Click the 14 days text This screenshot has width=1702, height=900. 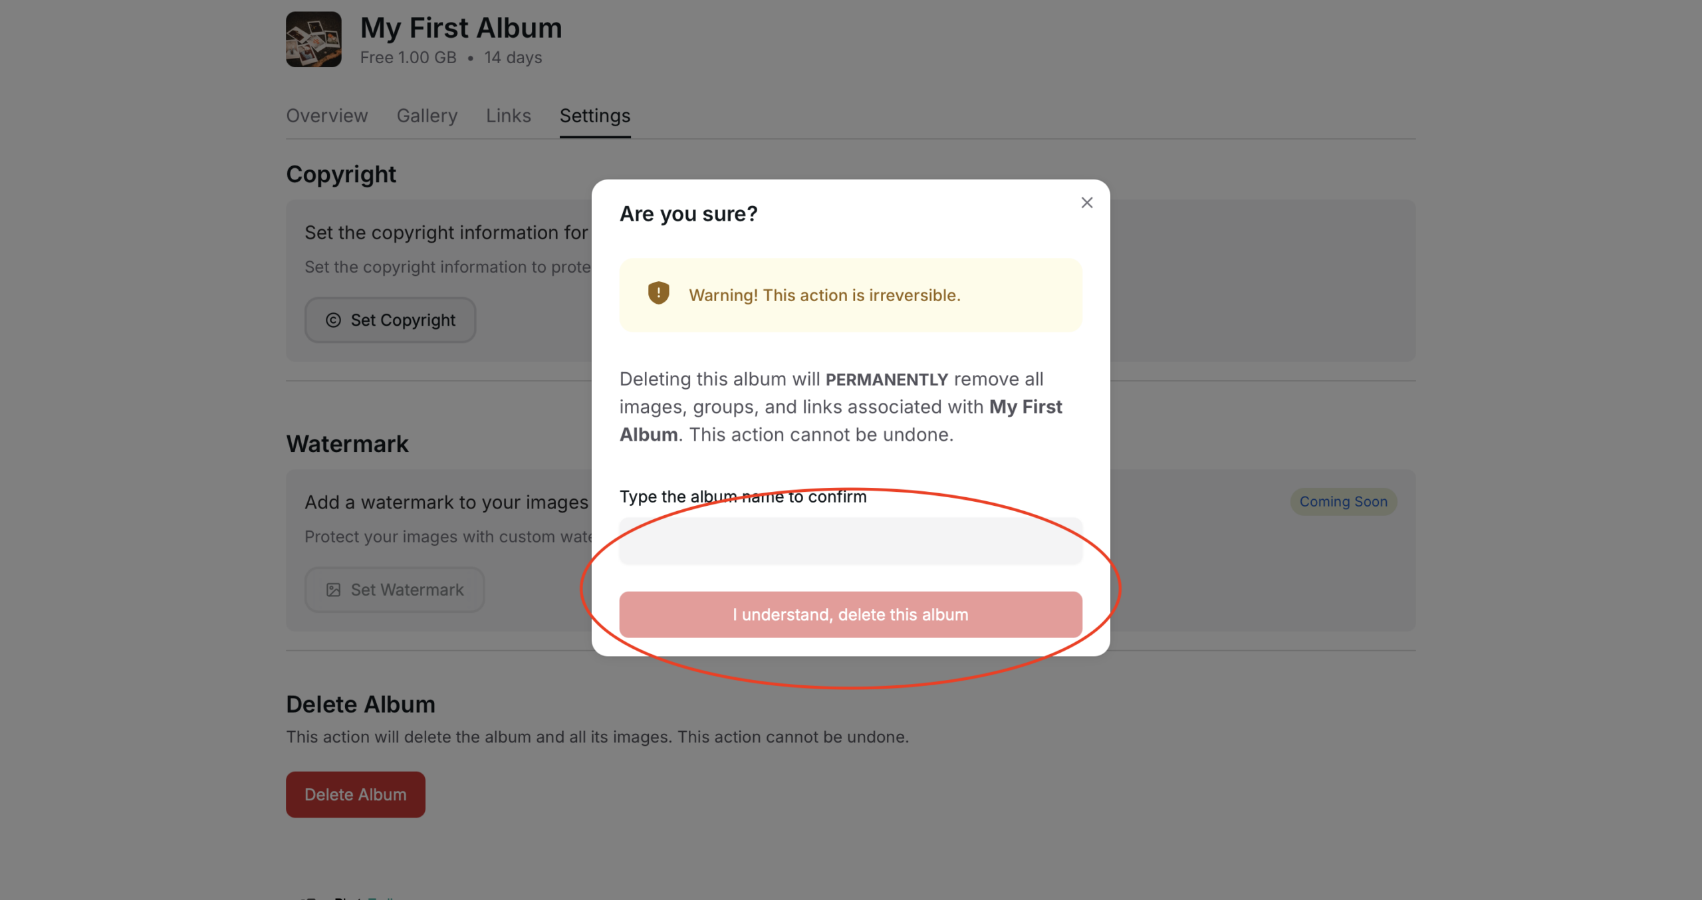(513, 58)
